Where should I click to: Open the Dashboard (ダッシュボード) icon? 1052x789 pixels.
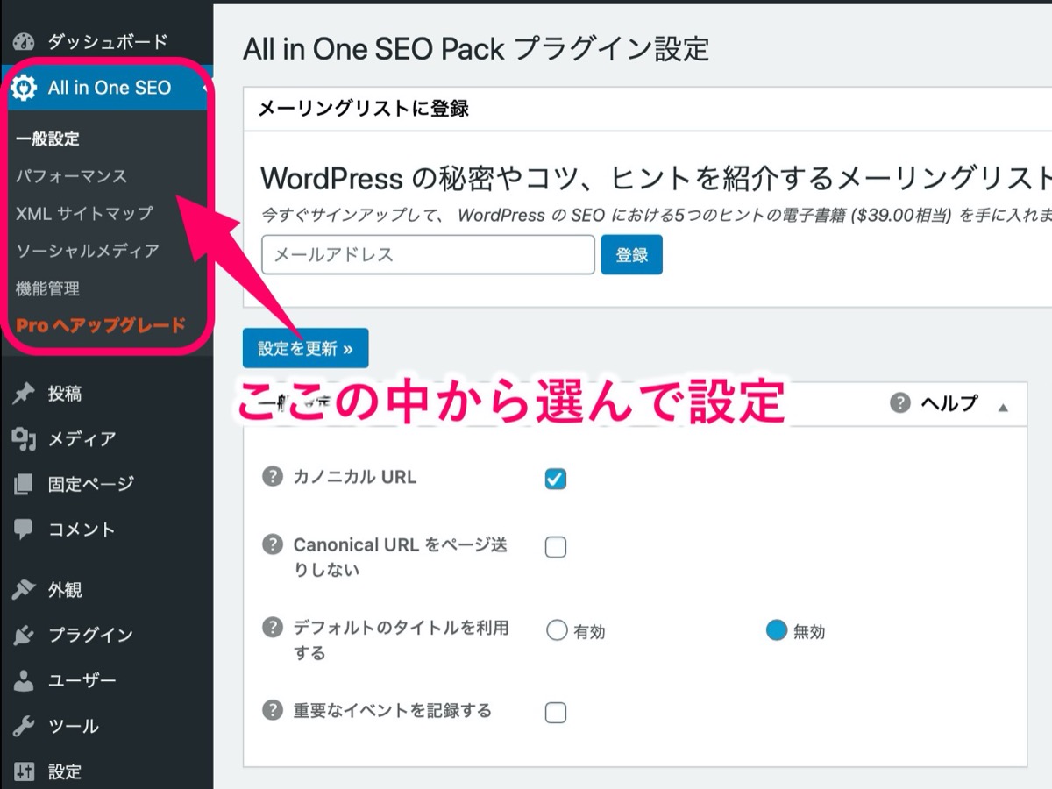pyautogui.click(x=24, y=42)
